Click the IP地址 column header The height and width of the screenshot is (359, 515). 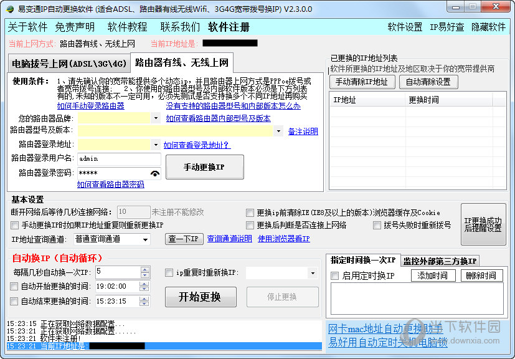[x=367, y=100]
